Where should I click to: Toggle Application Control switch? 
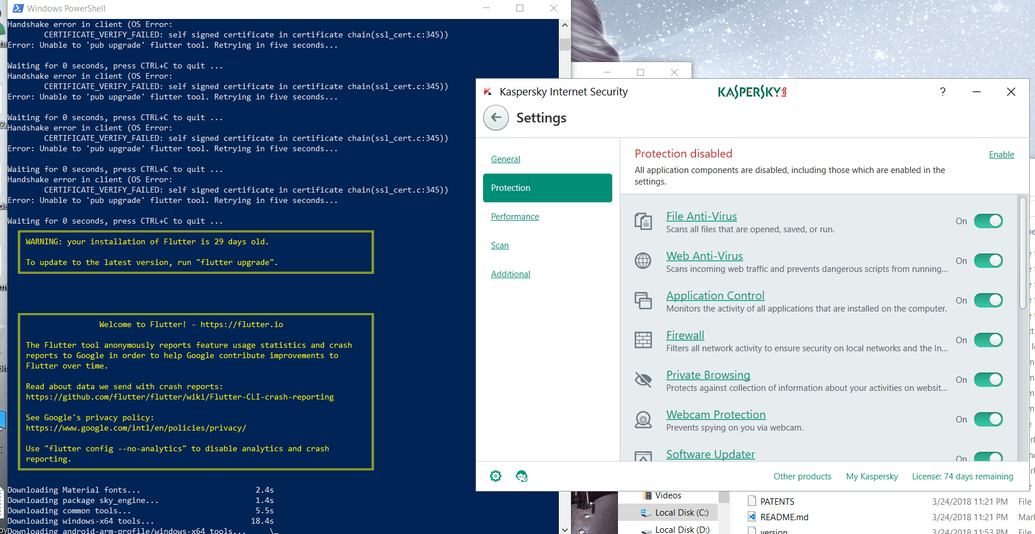point(988,301)
